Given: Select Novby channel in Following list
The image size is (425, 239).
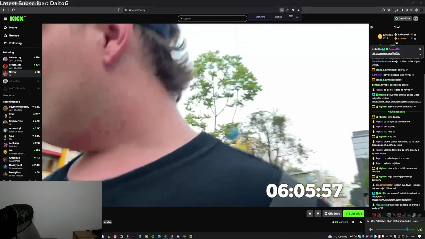Looking at the screenshot, I should [21, 74].
